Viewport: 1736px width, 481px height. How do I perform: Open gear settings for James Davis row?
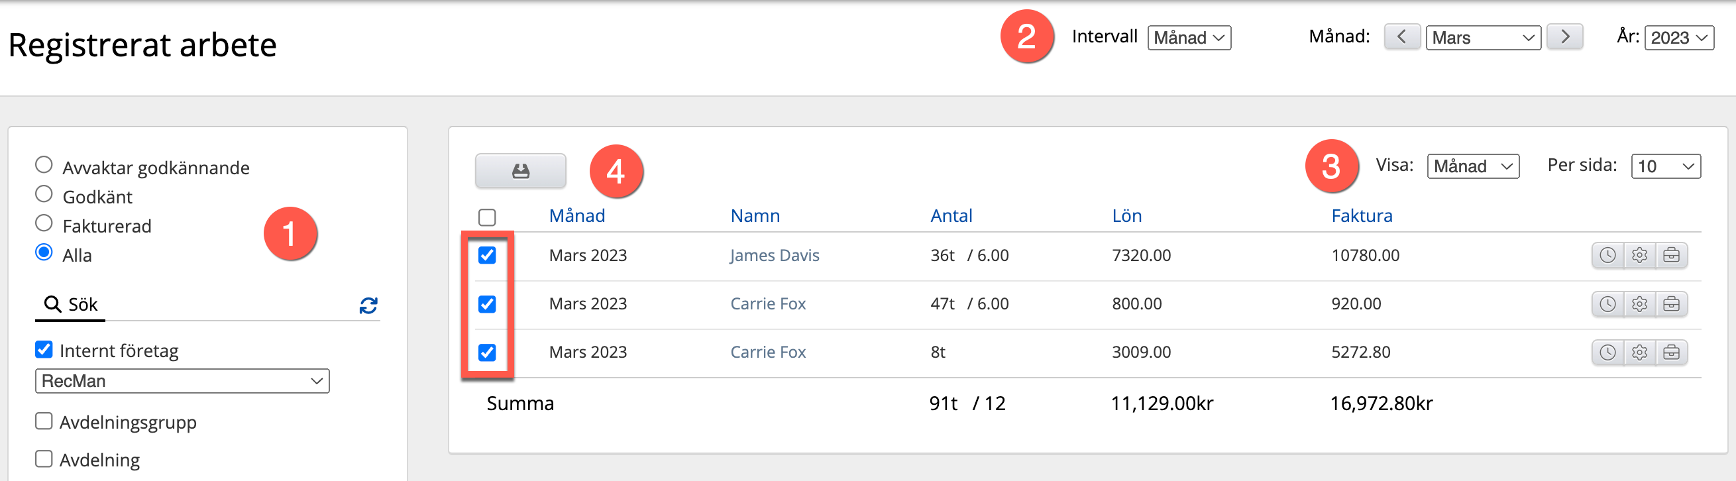(x=1639, y=255)
